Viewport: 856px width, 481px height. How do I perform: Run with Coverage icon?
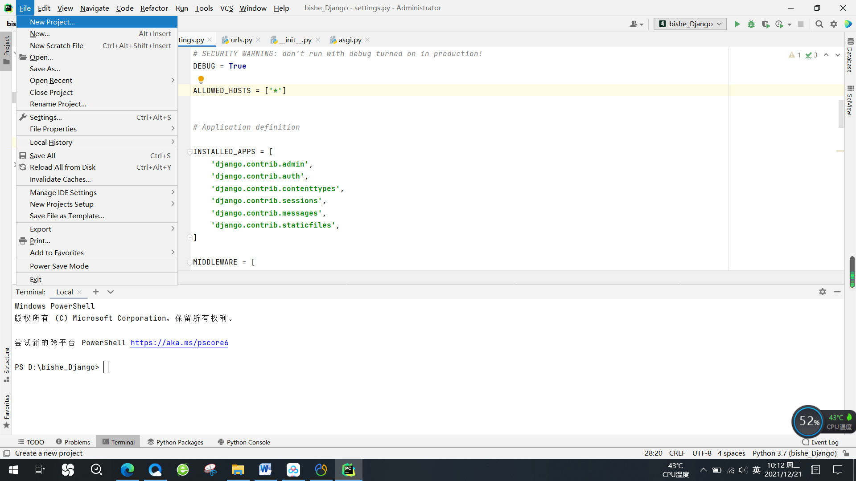pyautogui.click(x=765, y=24)
